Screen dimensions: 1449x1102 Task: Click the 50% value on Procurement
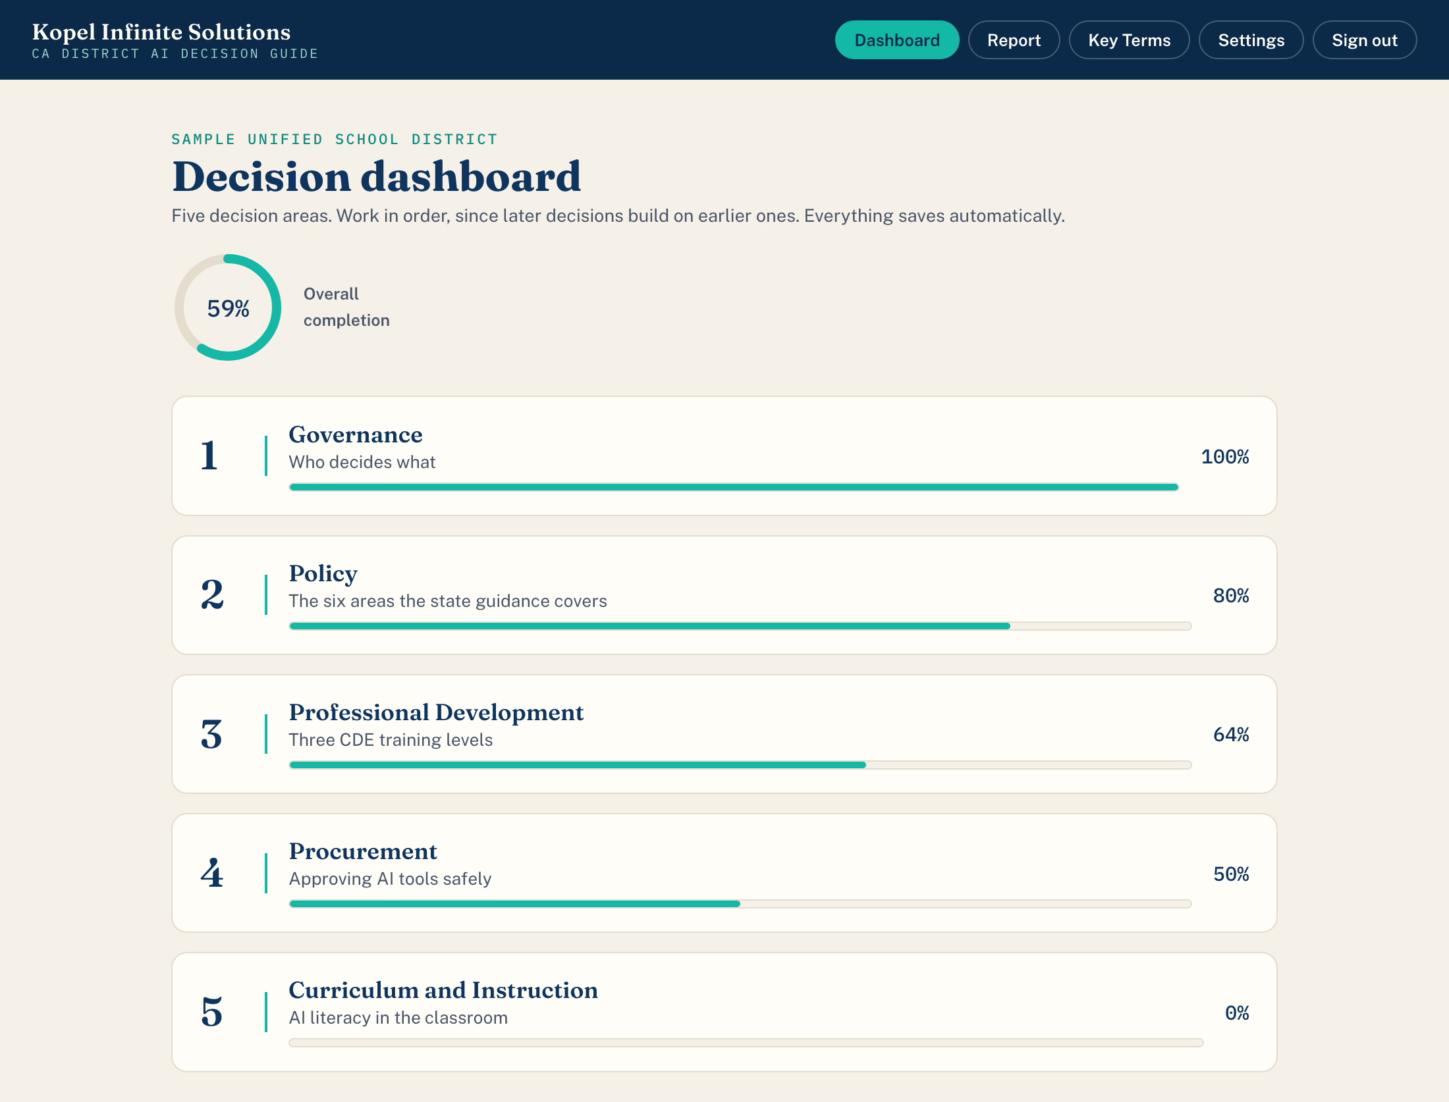1231,874
